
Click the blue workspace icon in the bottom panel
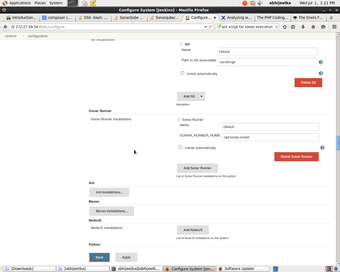point(275,269)
